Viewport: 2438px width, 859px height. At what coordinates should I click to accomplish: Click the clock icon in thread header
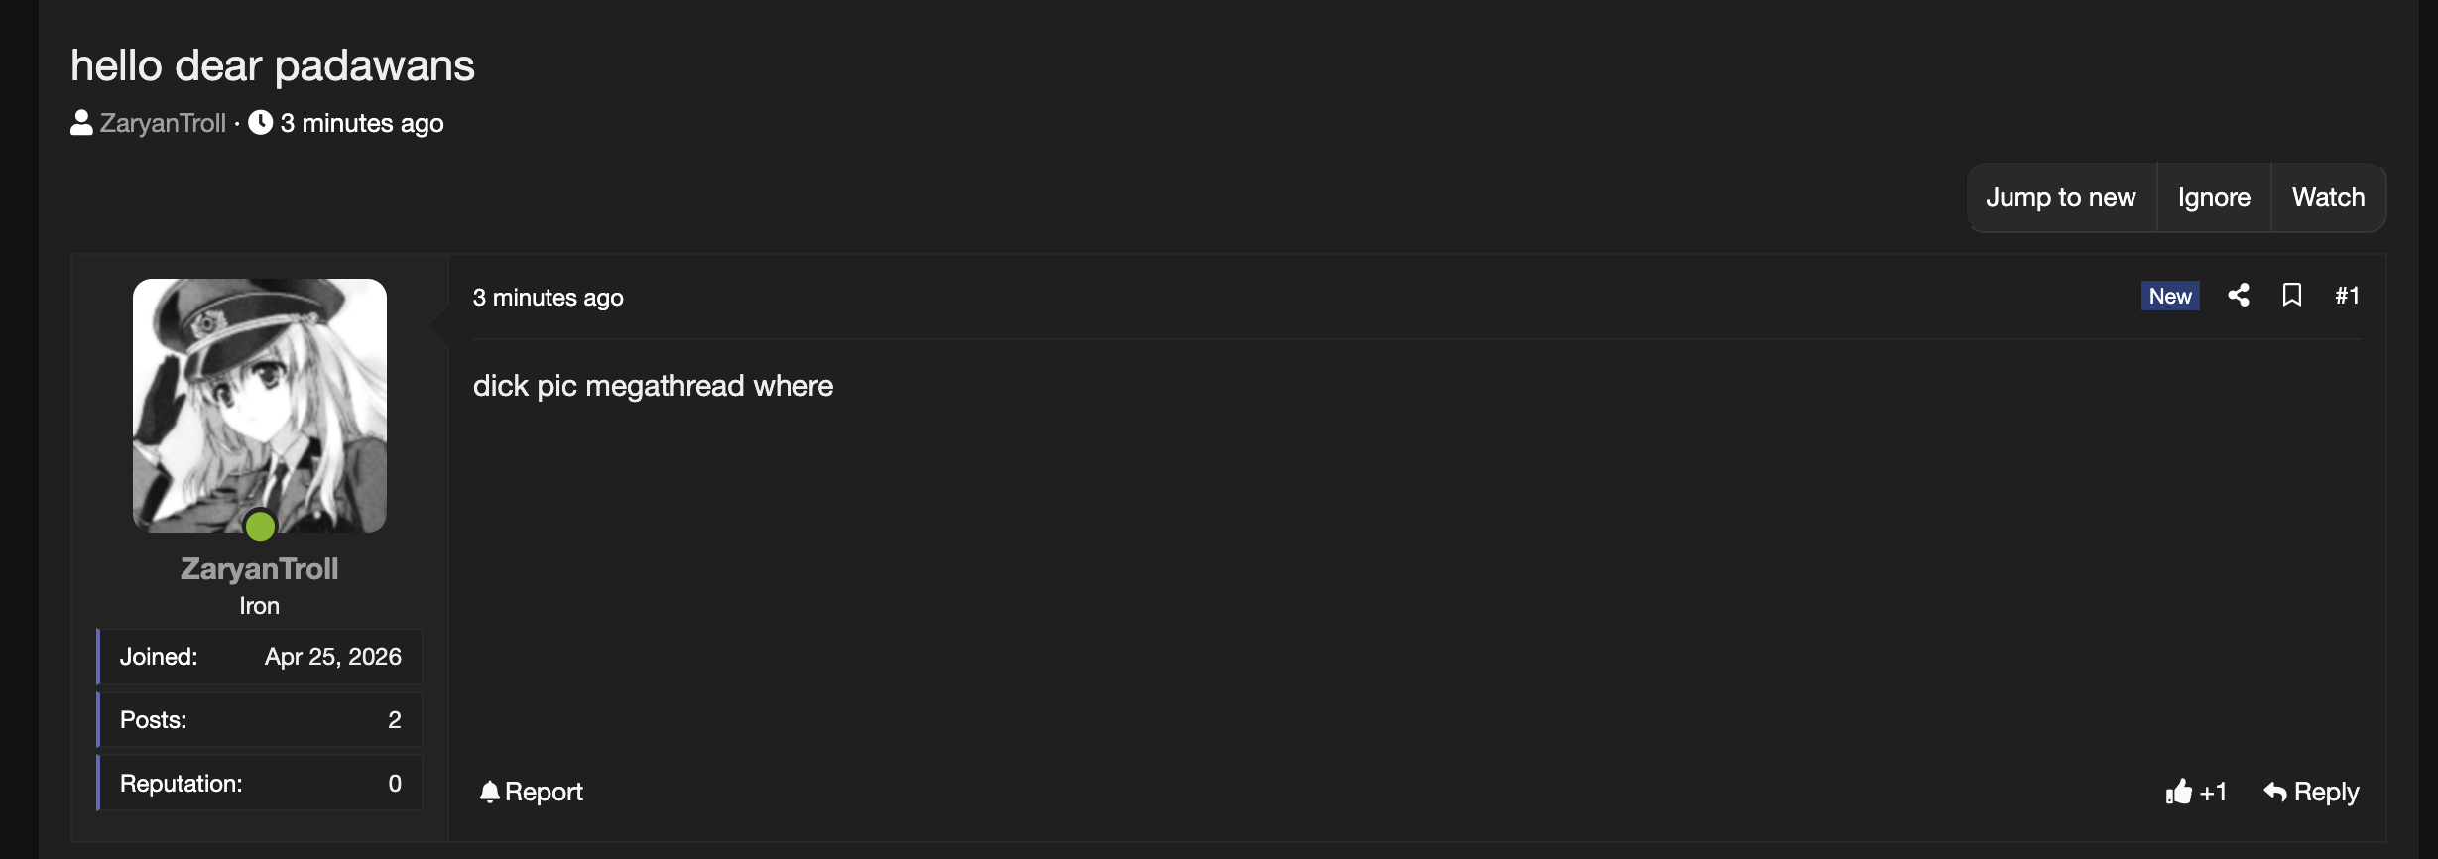tap(261, 123)
